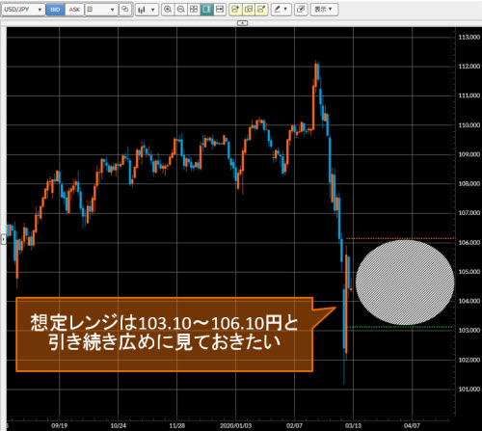Switch to ASK price display
This screenshot has height=431, width=482.
pos(74,10)
